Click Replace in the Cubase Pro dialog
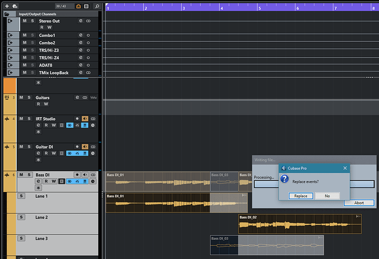This screenshot has height=259, width=379. click(x=300, y=196)
